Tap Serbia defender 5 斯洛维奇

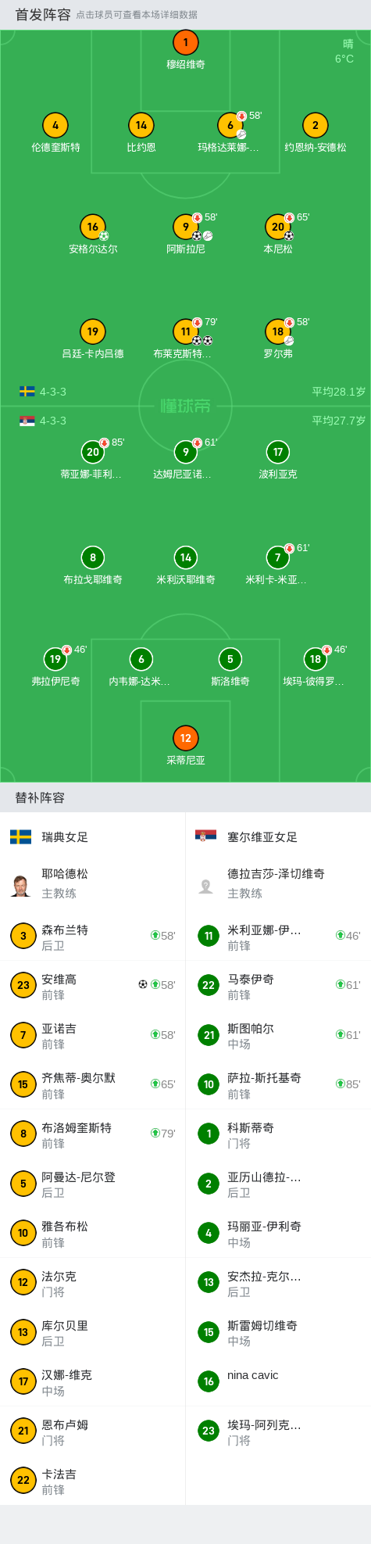230,659
